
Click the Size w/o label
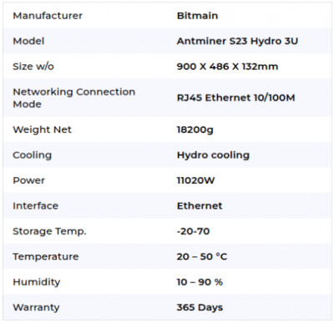click(x=33, y=67)
